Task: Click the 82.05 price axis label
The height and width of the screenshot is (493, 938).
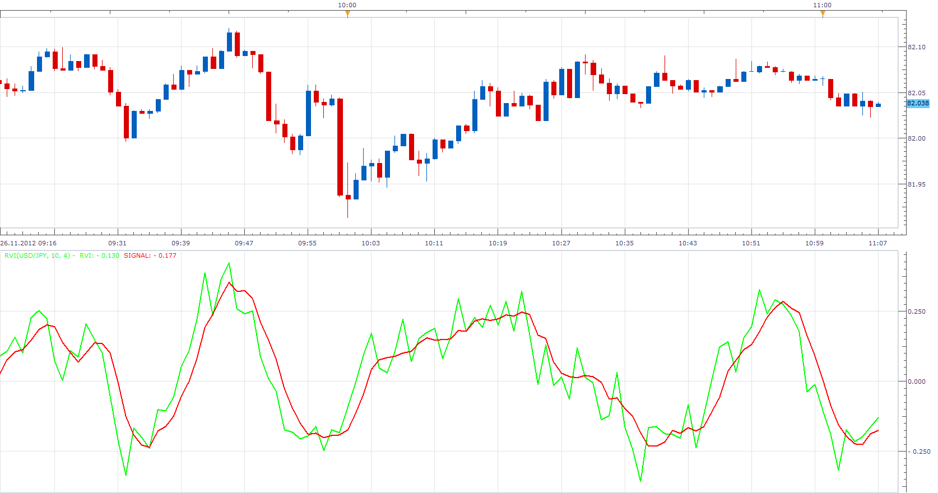Action: click(917, 93)
